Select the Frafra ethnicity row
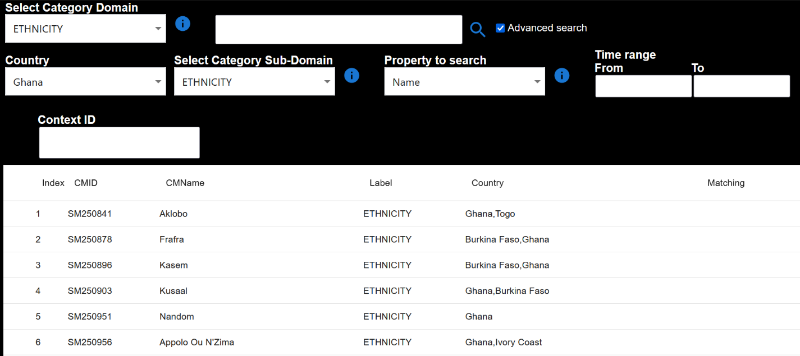800x356 pixels. (172, 239)
